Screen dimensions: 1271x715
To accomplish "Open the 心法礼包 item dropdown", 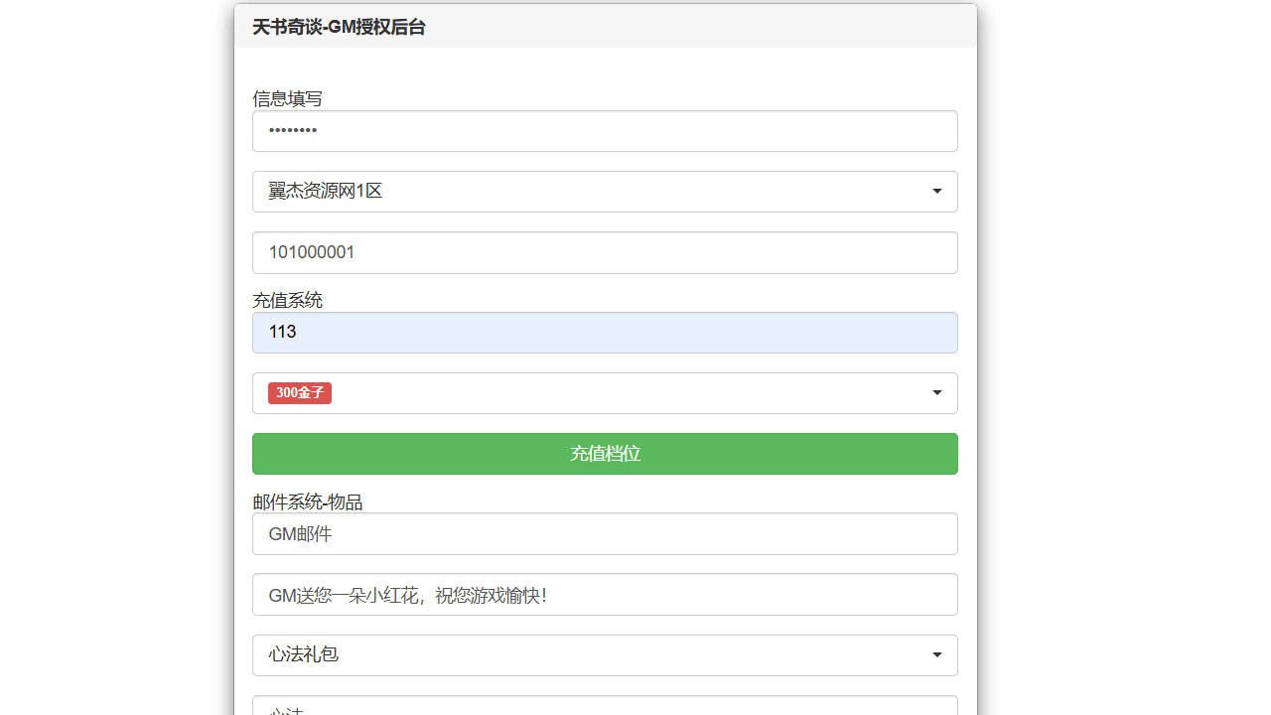I will point(604,655).
